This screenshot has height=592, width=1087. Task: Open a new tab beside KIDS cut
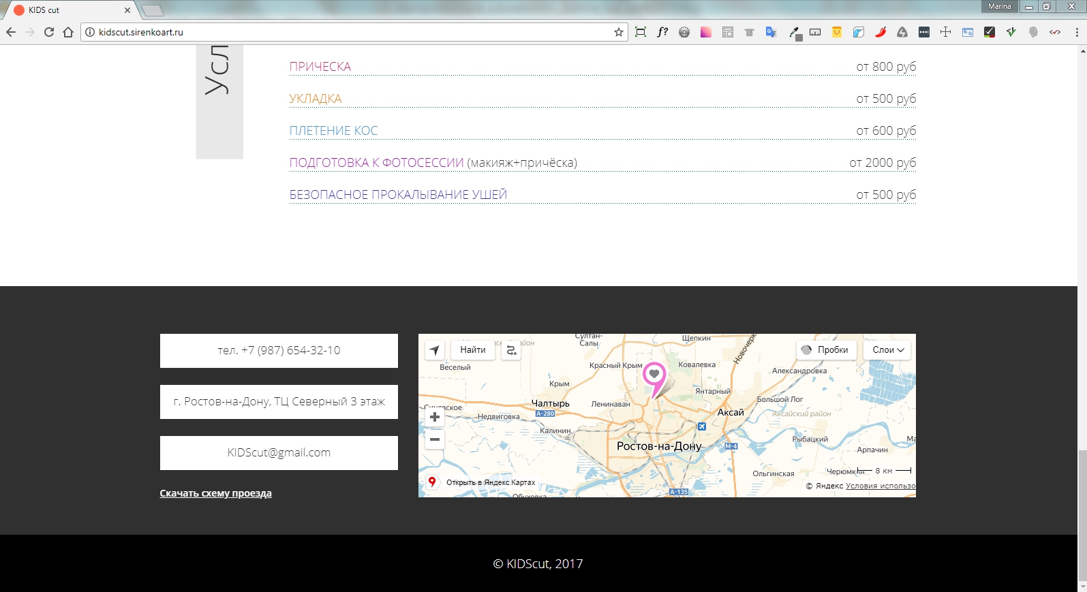(153, 10)
